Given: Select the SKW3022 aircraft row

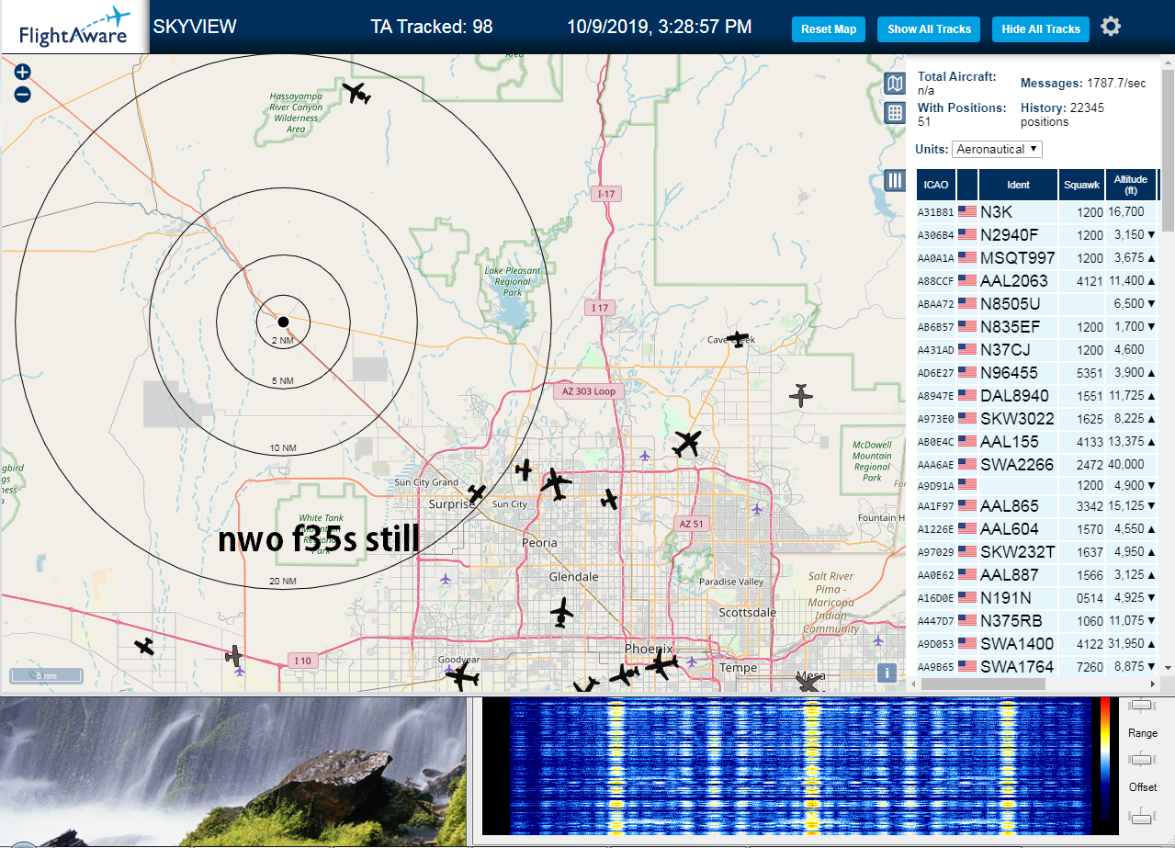Looking at the screenshot, I should [x=1037, y=418].
